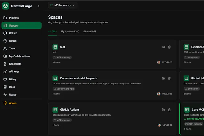Delete the test space
The height and width of the screenshot is (136, 204).
tap(169, 47)
